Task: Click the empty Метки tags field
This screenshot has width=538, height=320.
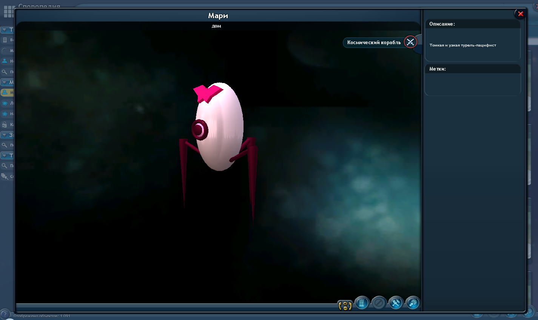Action: tap(473, 84)
